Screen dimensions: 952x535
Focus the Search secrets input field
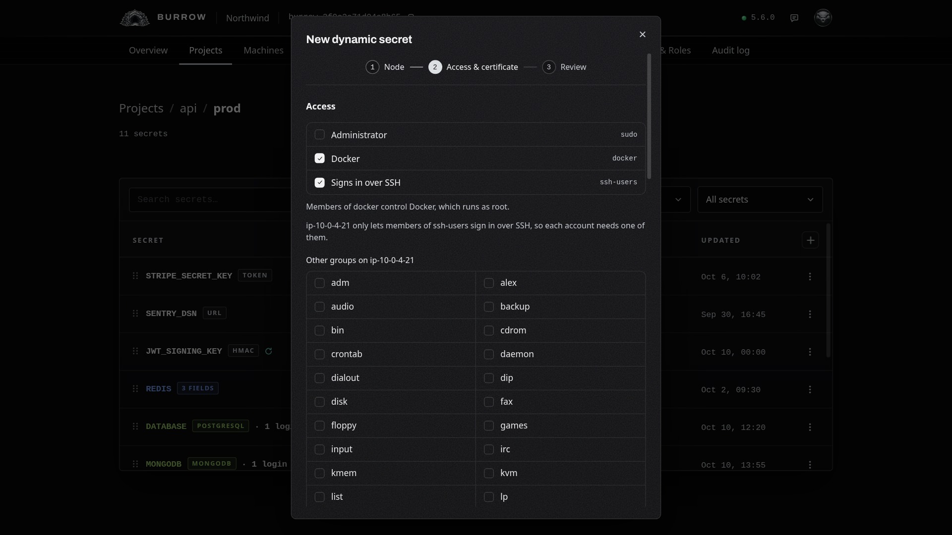(210, 200)
